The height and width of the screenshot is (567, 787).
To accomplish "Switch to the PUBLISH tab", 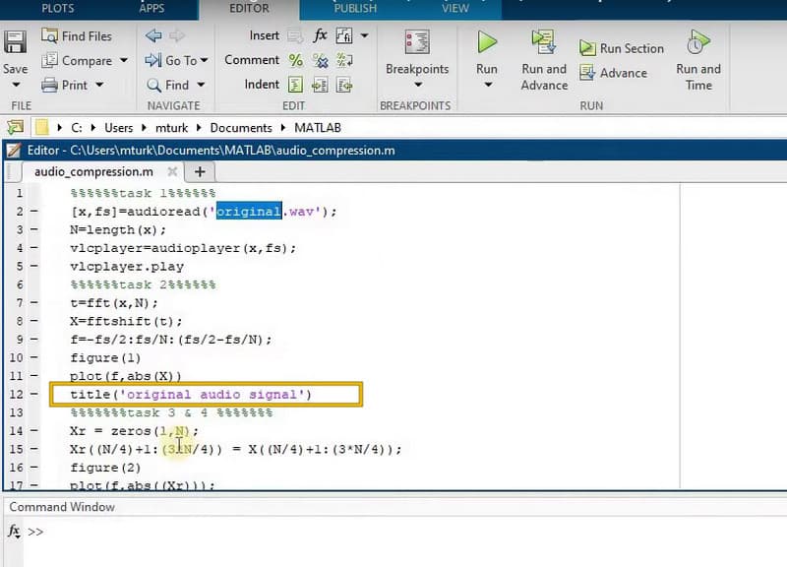I will click(354, 8).
